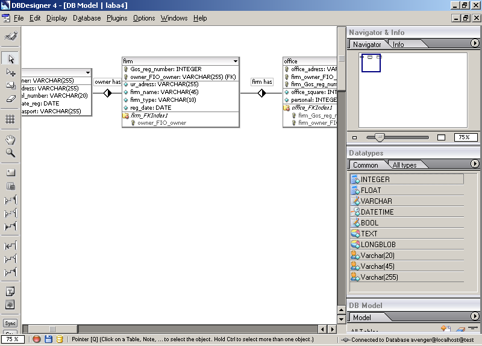Click the 'firm has' relation label

tap(262, 82)
